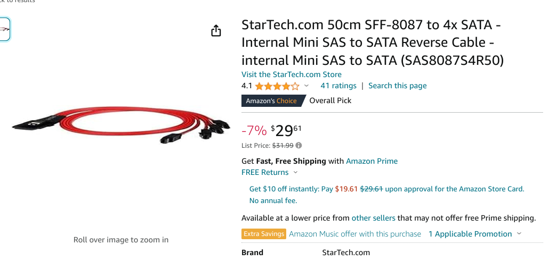Expand the rating breakdown chevron
Viewport: 557px width, 261px height.
tap(306, 86)
